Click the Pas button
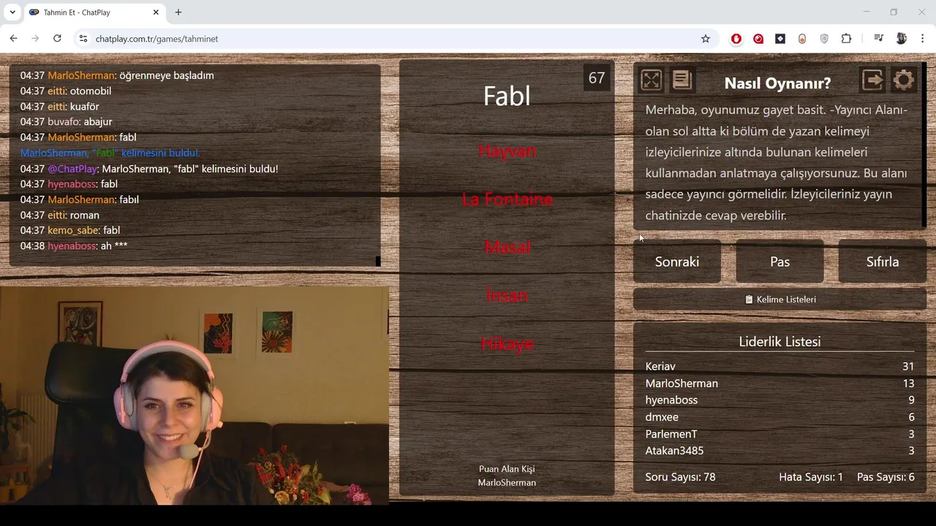 point(780,262)
